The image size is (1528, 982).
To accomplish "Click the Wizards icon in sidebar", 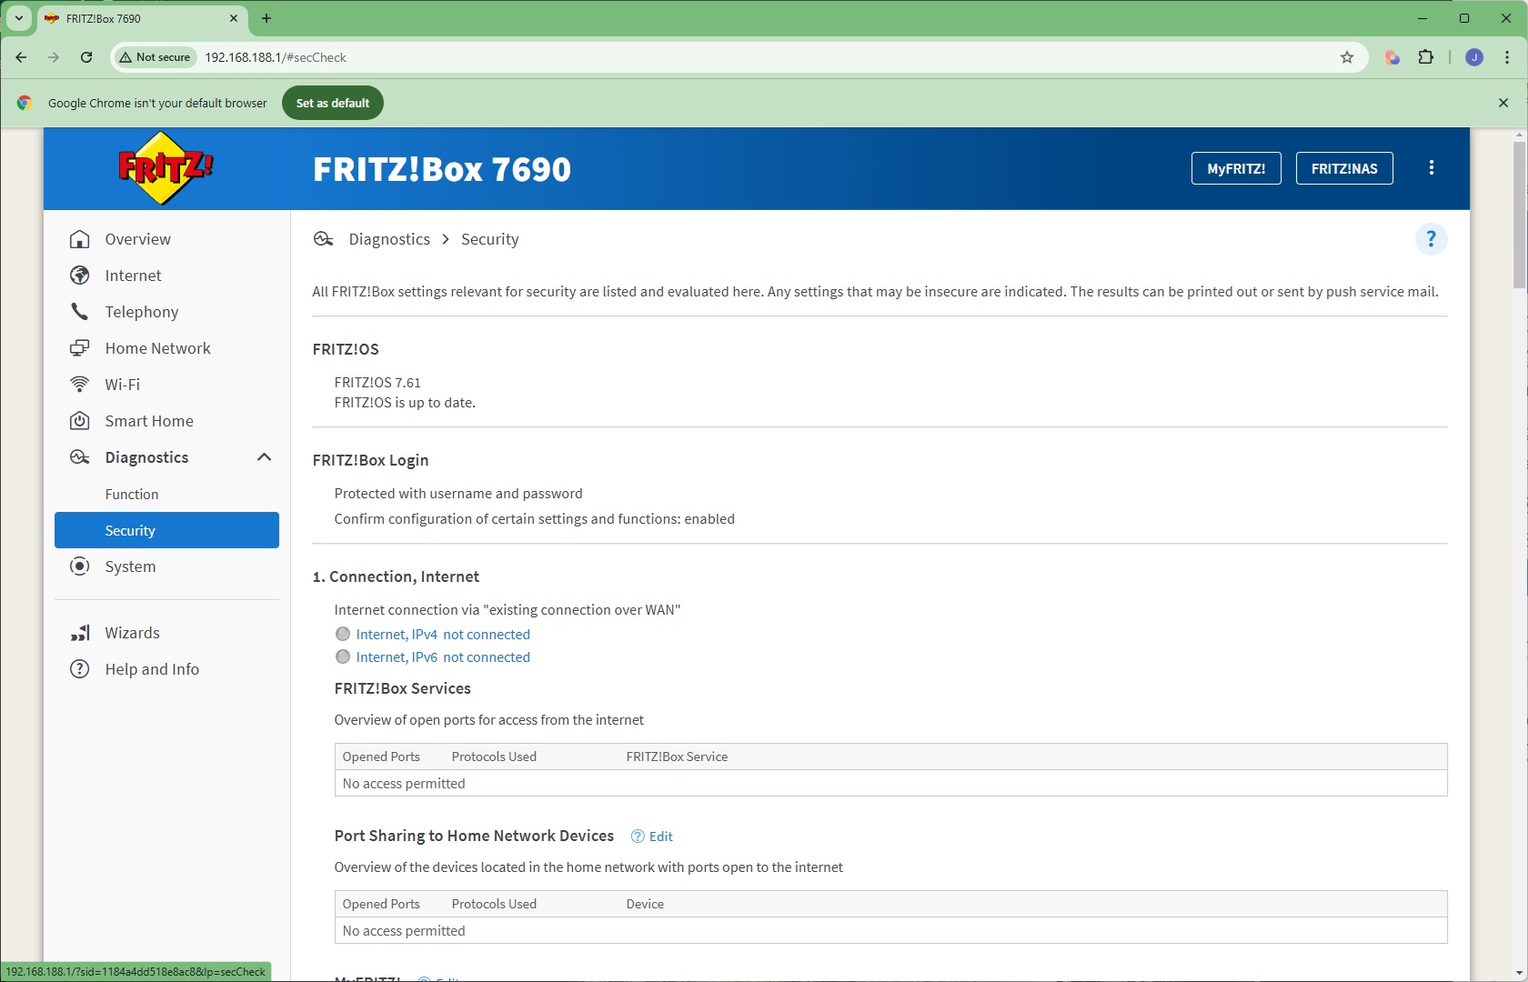I will click(80, 633).
